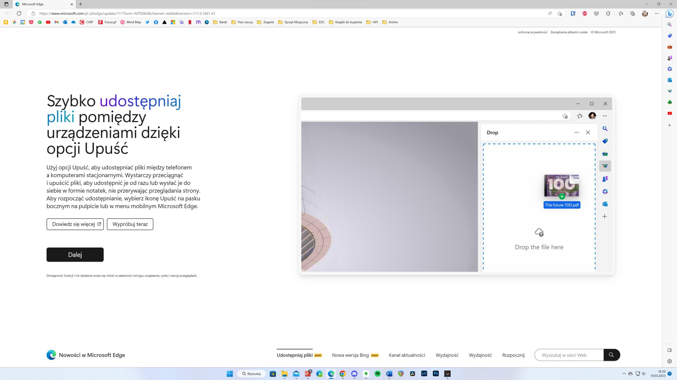
Task: Switch to the Nowa wersja Bing tab
Action: click(350, 355)
